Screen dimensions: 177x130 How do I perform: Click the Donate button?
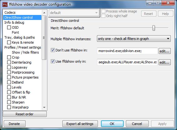click(x=14, y=124)
